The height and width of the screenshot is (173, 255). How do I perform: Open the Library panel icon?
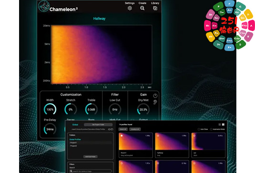[155, 8]
